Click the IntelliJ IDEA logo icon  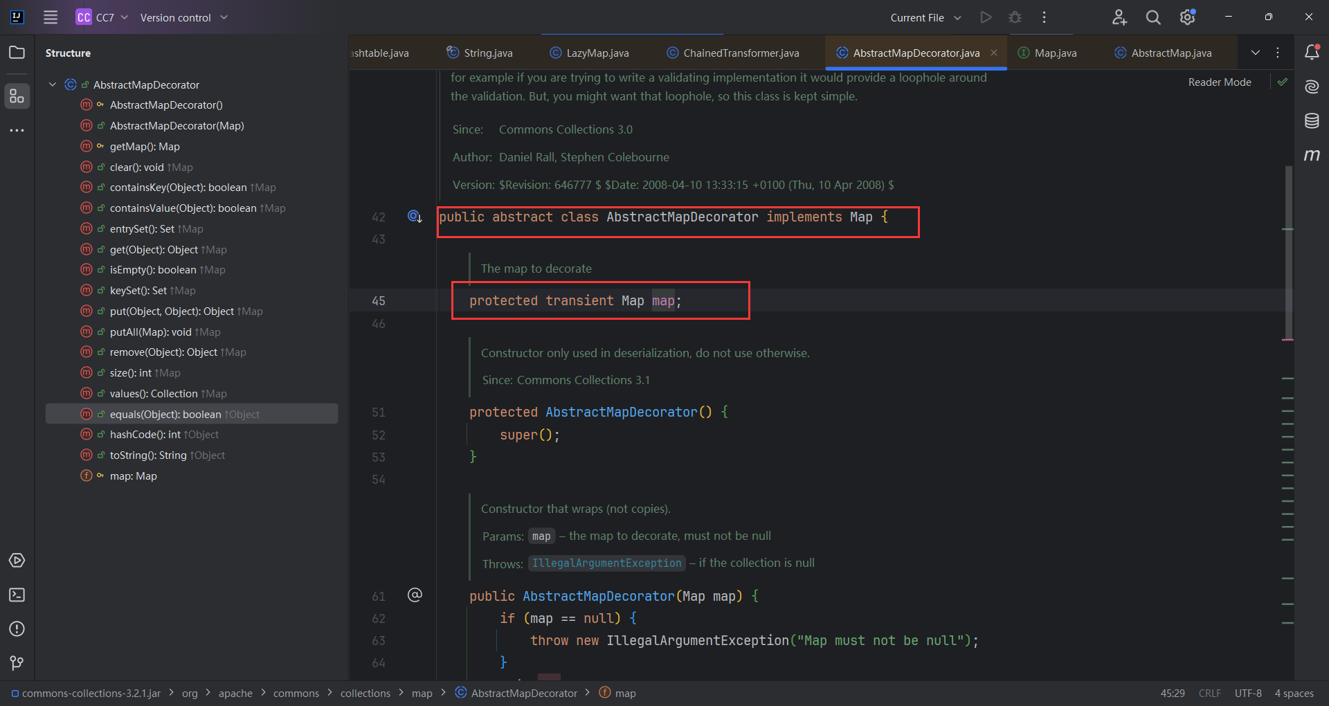tap(17, 17)
